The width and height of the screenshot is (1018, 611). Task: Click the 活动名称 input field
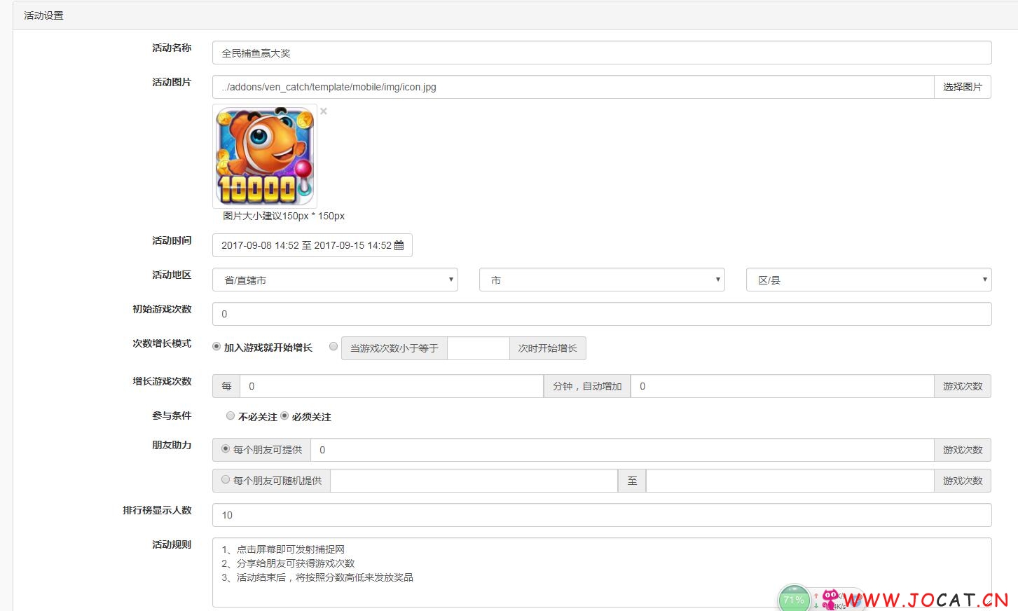tap(602, 53)
